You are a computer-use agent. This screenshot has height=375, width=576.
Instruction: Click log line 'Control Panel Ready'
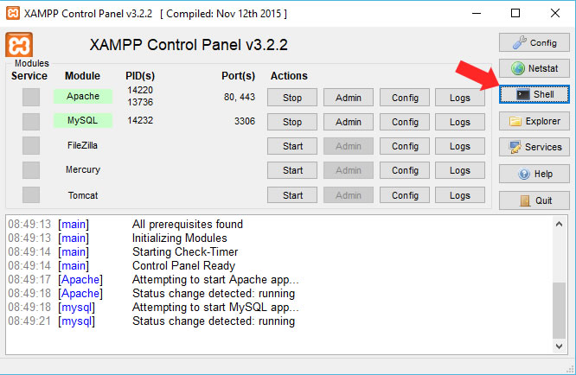[x=183, y=265]
